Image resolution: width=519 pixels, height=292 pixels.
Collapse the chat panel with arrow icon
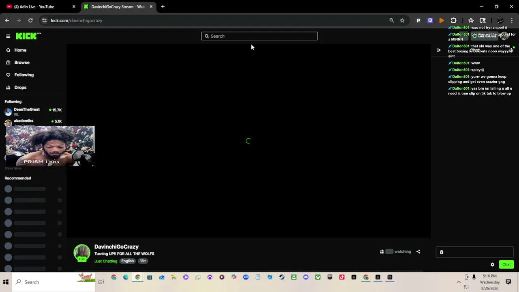(x=438, y=50)
